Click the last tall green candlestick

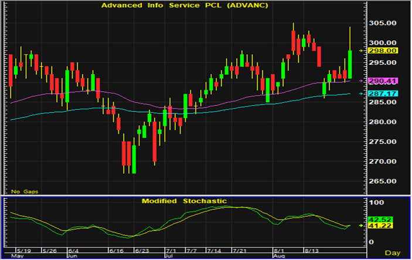[350, 64]
